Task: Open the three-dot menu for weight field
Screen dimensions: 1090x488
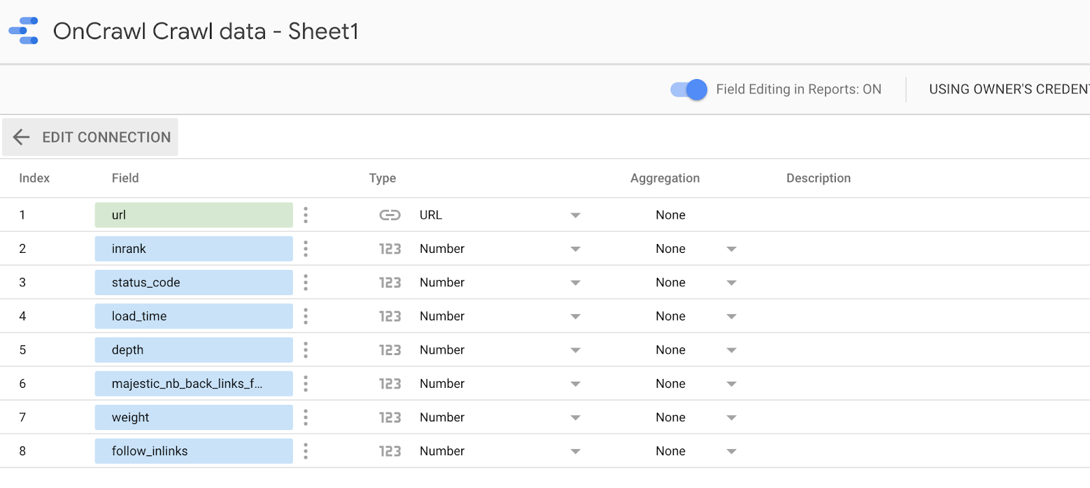Action: [x=305, y=418]
